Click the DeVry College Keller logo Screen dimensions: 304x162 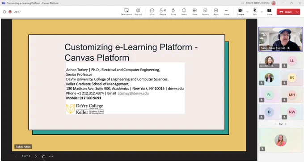pos(85,109)
